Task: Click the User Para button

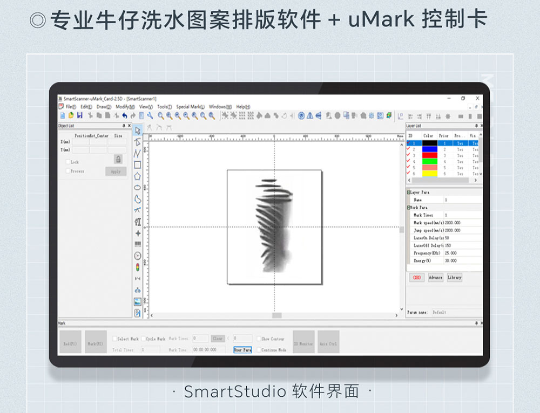Action: pyautogui.click(x=242, y=349)
